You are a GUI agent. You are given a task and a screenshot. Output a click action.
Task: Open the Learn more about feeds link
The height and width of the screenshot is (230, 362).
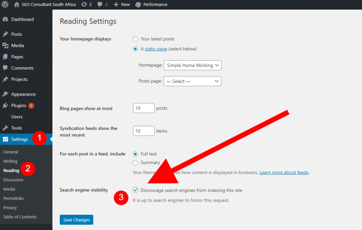284,172
